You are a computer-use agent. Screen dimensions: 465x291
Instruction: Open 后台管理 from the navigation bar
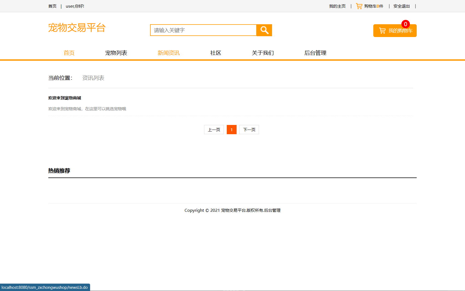(x=315, y=53)
